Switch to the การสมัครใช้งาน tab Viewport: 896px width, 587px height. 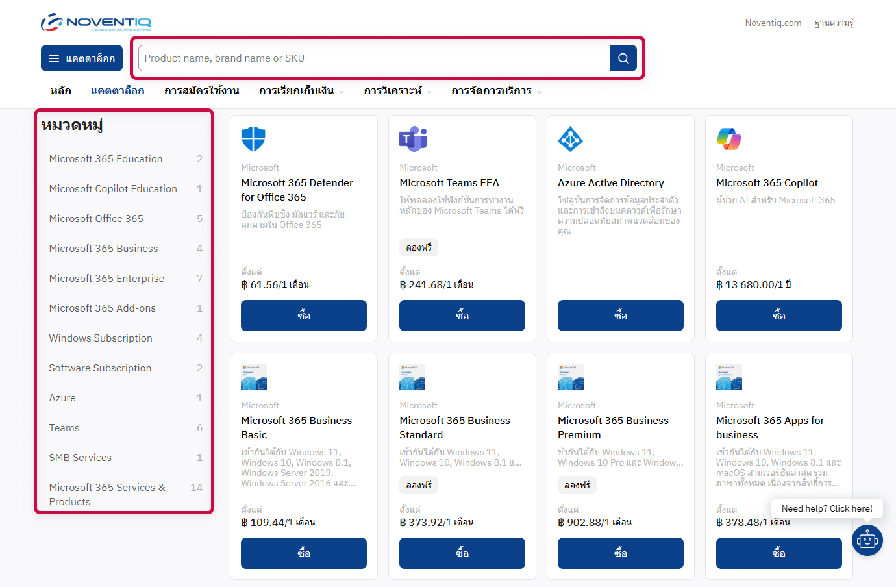pyautogui.click(x=202, y=90)
